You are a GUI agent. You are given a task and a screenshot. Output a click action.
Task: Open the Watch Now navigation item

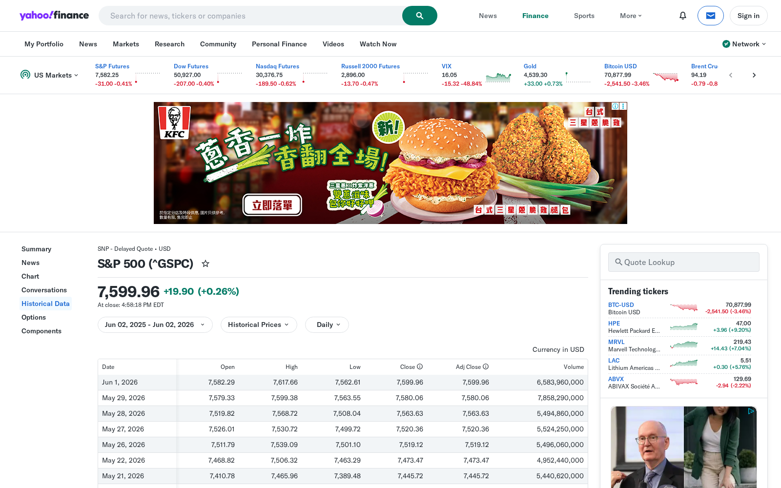tap(378, 44)
